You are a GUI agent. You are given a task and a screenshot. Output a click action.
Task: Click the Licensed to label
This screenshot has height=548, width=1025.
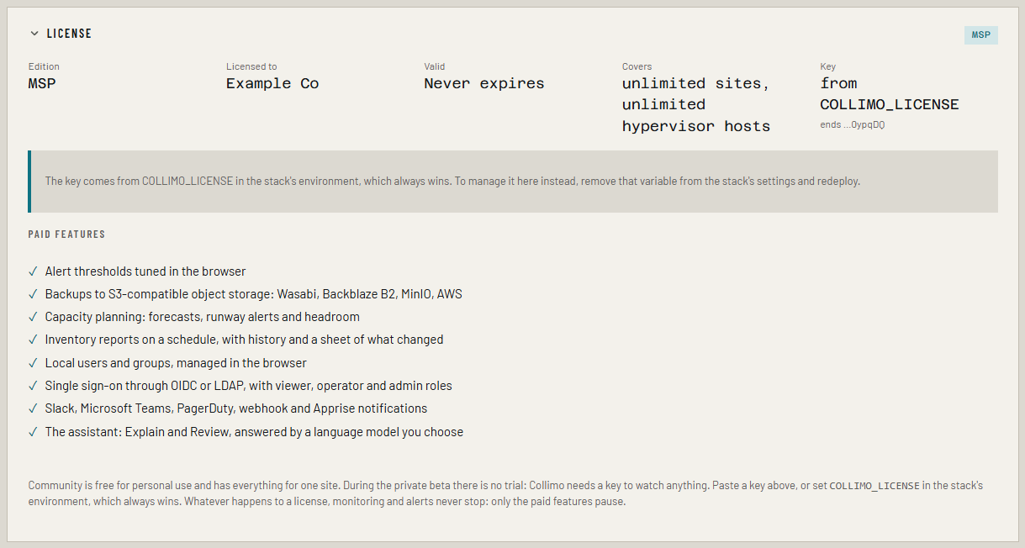(251, 66)
